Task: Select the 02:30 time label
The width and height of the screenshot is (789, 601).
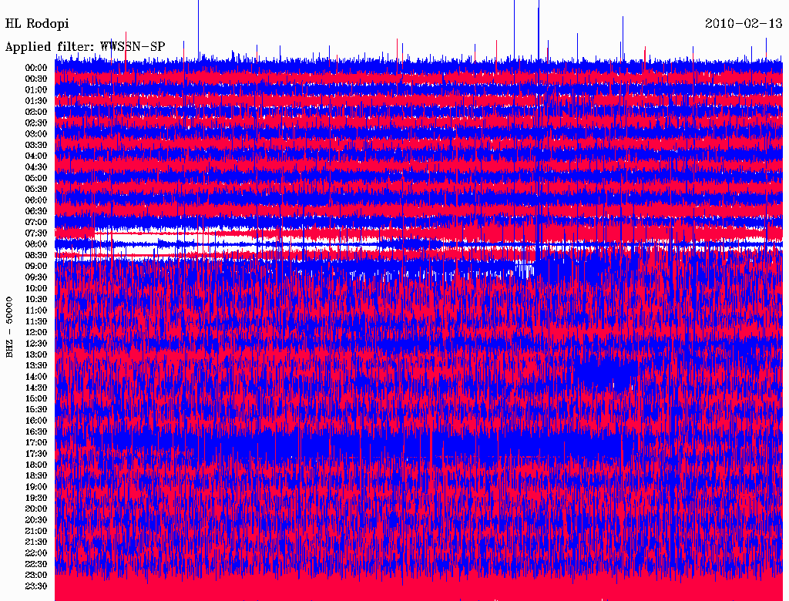Action: (36, 123)
